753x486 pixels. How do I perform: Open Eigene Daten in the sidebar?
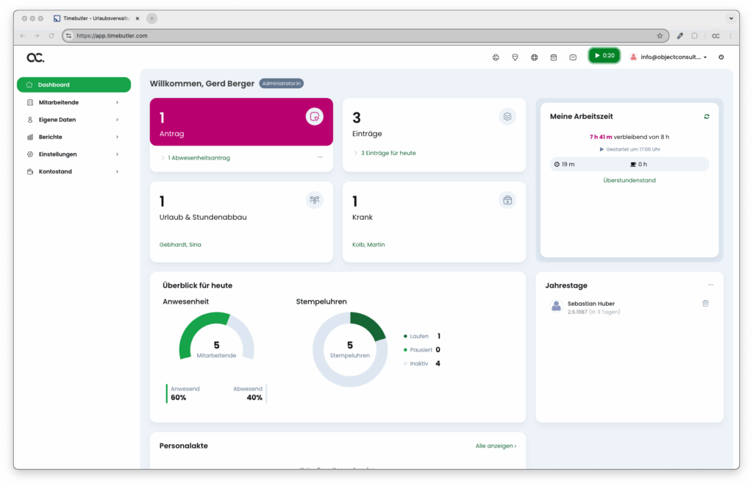[74, 120]
